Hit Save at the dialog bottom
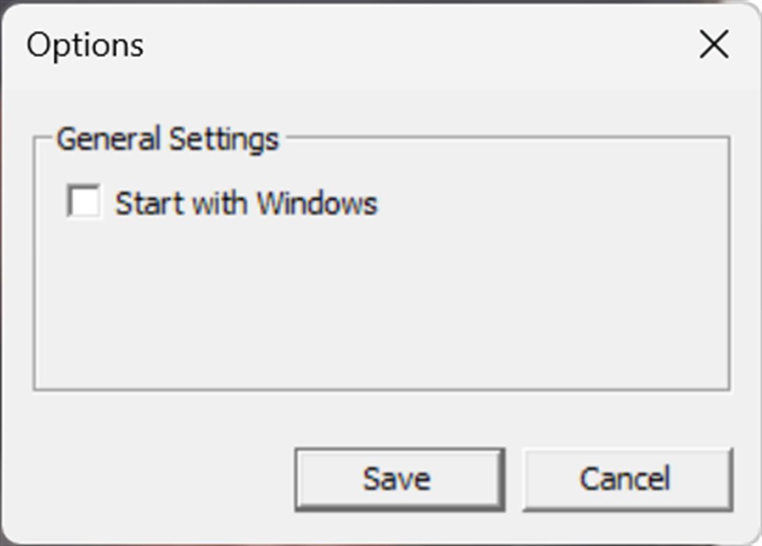This screenshot has height=546, width=762. click(x=399, y=479)
